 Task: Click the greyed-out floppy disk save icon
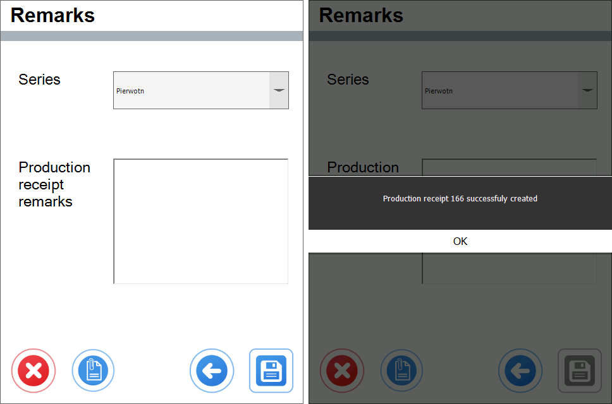tap(579, 371)
